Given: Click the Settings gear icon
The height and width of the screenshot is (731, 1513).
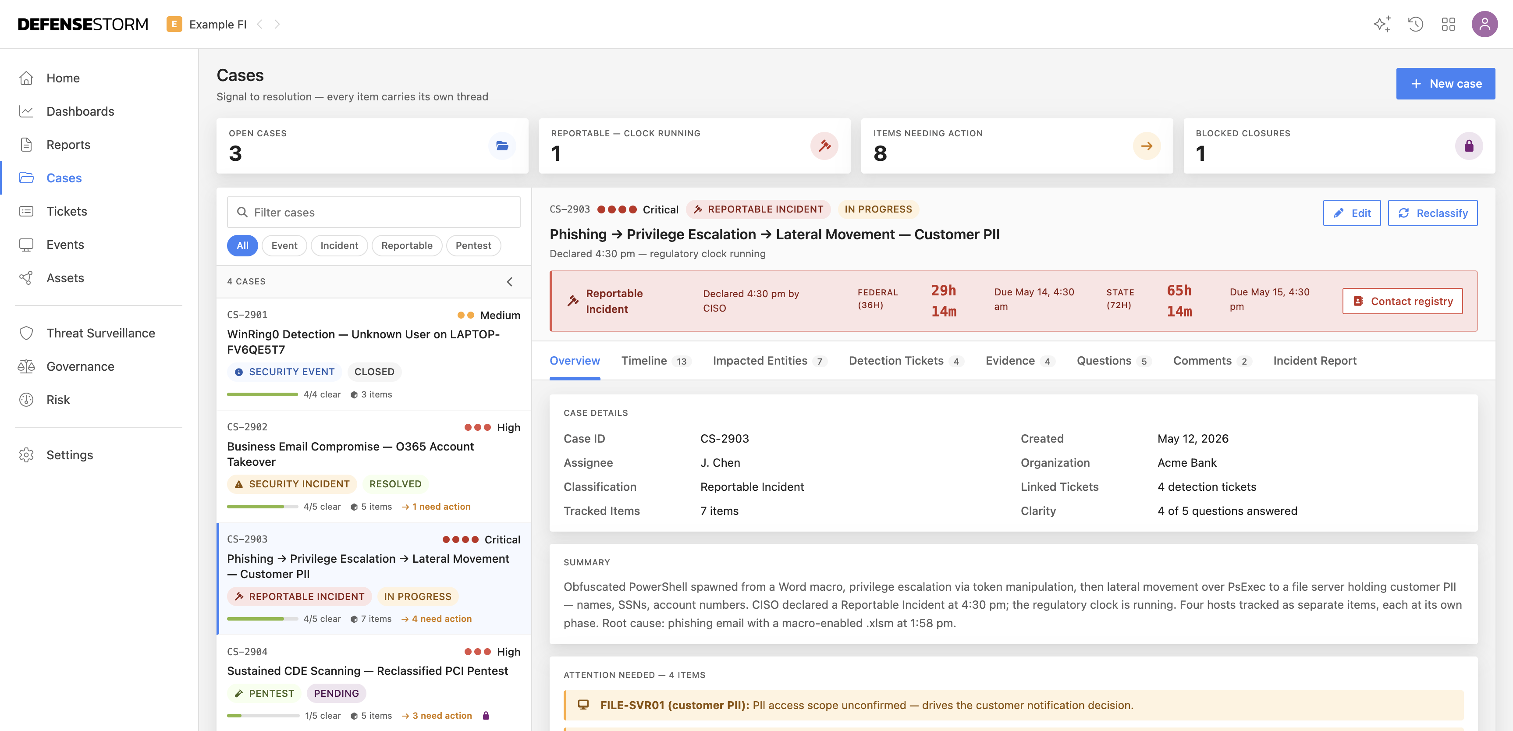Looking at the screenshot, I should (x=26, y=455).
